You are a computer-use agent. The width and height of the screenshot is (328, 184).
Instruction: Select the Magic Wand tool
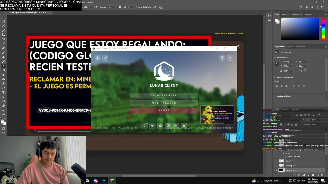click(3, 30)
